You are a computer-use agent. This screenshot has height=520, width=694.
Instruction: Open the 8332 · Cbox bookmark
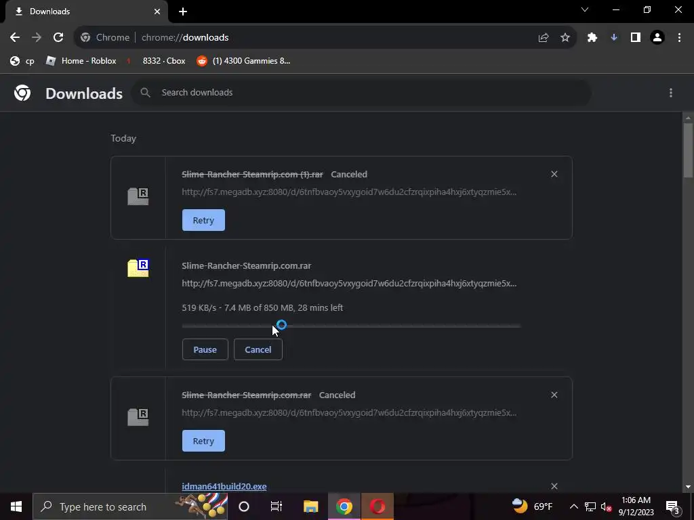[158, 61]
